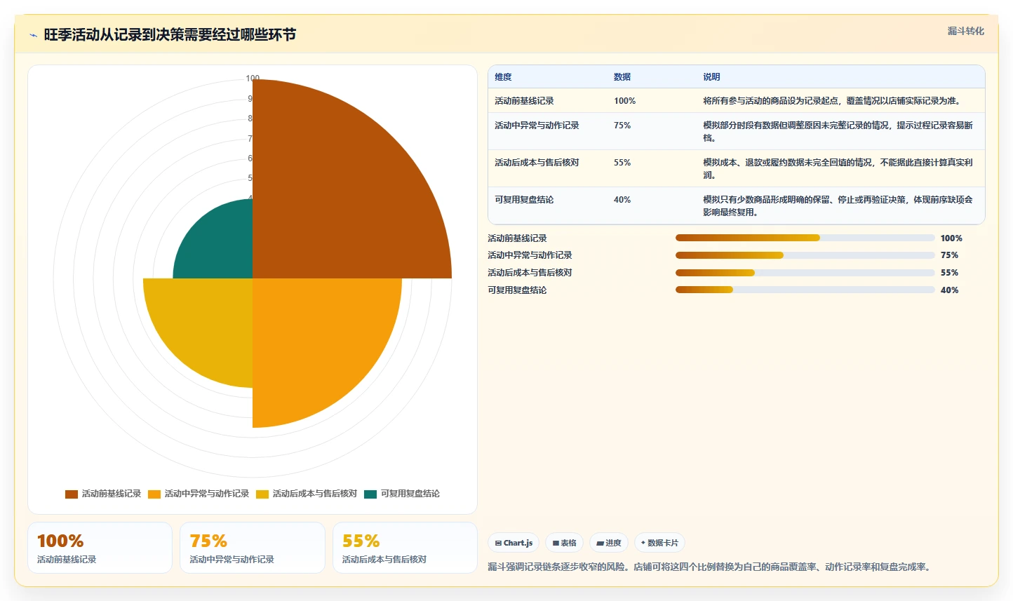This screenshot has height=601, width=1013.
Task: Toggle 可复用复盘结论 legend swatch
Action: [370, 494]
